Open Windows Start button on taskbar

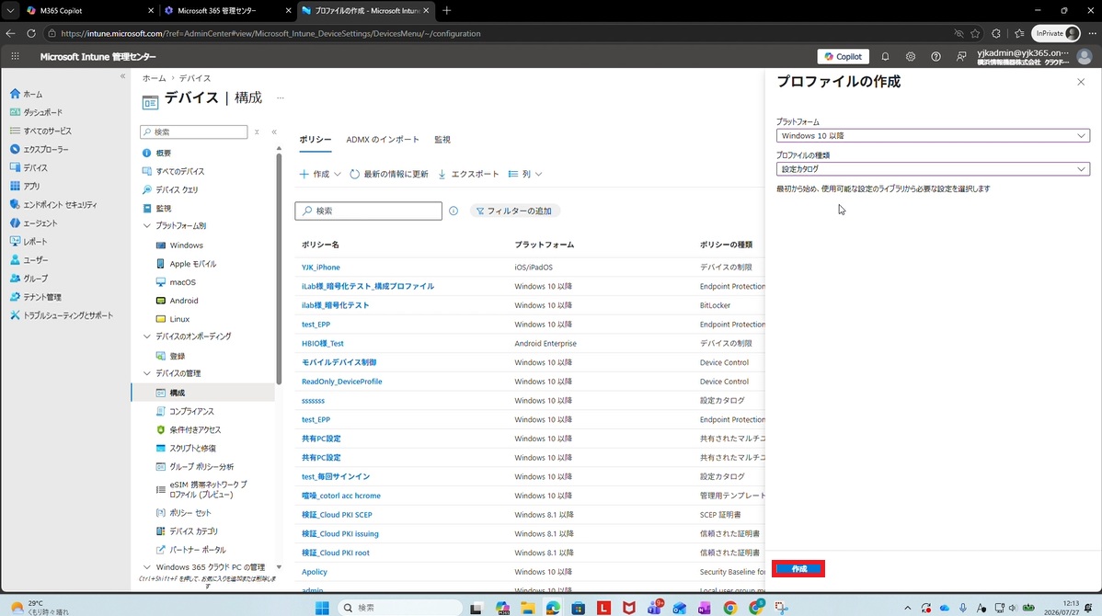(322, 608)
